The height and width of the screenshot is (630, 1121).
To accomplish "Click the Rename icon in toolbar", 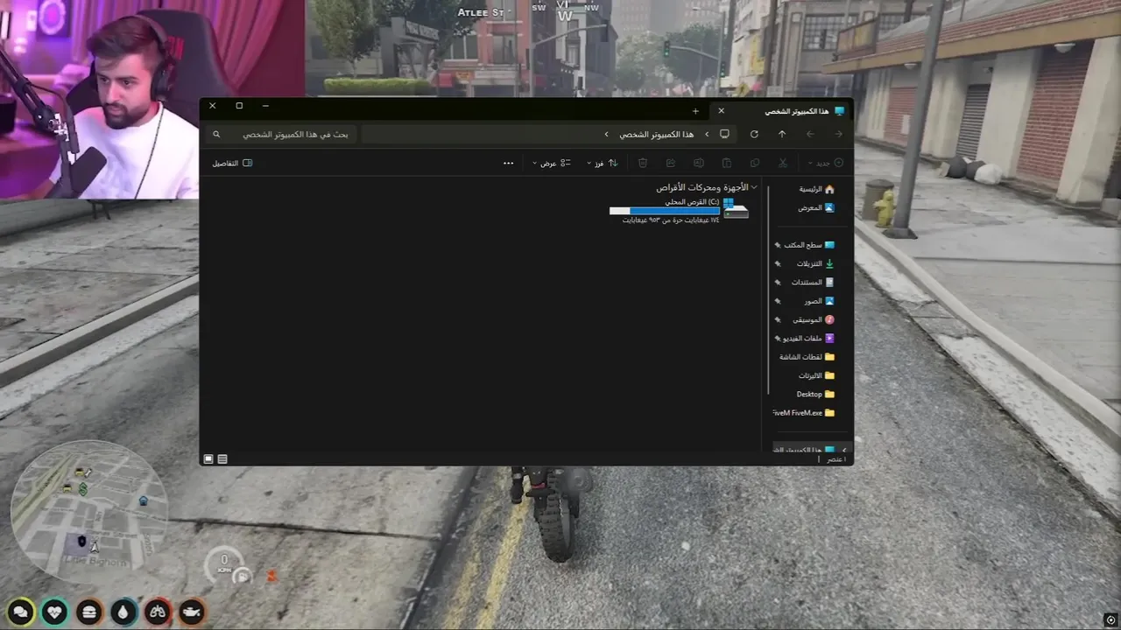I will pyautogui.click(x=699, y=163).
